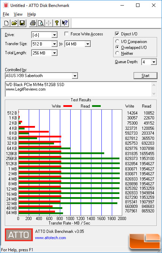The width and height of the screenshot is (162, 253).
Task: Click the Transfer Rate - MB / Sec axis label
Action: pyautogui.click(x=69, y=223)
